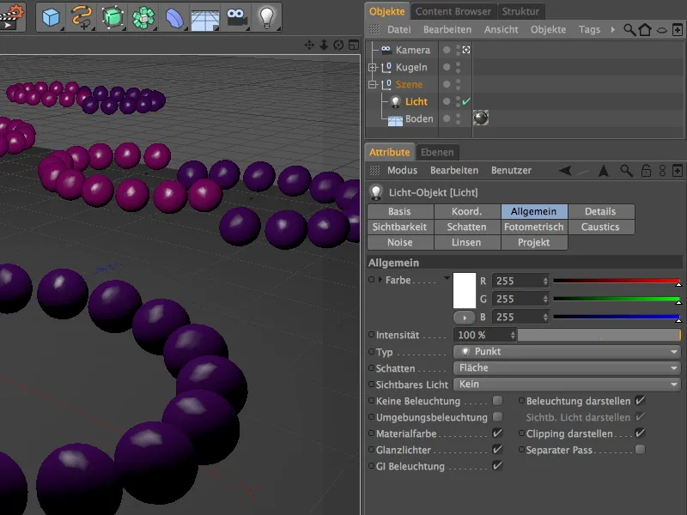687x515 pixels.
Task: Open the color options arrow above the swatch
Action: [x=447, y=277]
